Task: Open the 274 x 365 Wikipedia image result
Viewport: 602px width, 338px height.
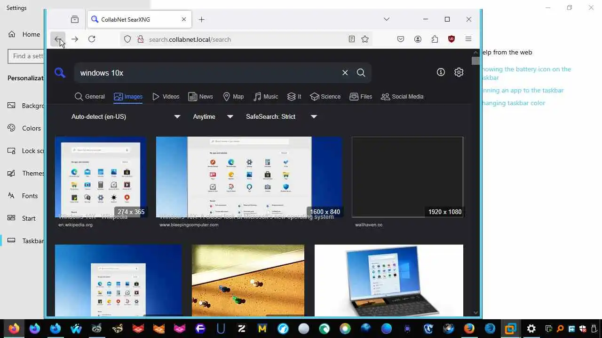Action: [x=101, y=177]
